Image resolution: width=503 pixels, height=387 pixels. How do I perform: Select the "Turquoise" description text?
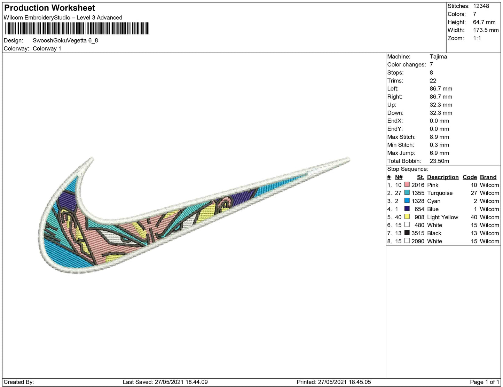click(x=440, y=193)
